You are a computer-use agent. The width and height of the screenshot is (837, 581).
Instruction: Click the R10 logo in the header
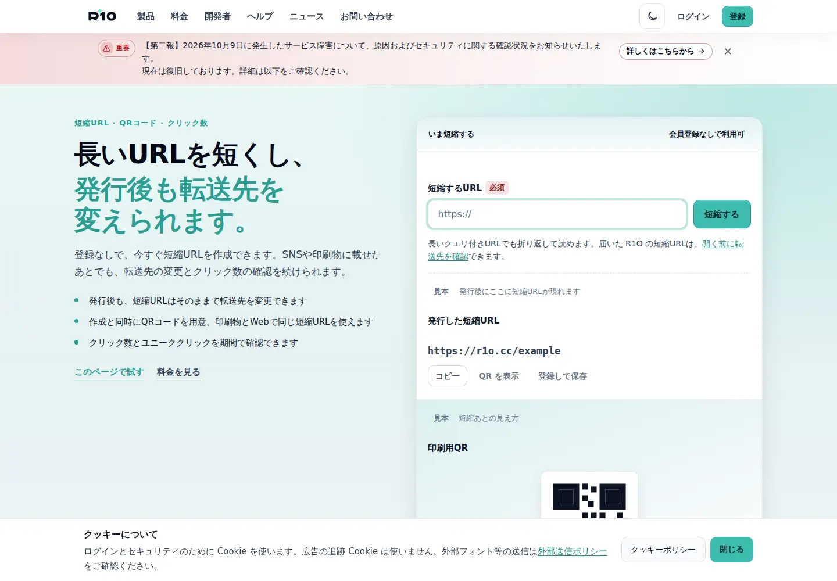pos(102,16)
